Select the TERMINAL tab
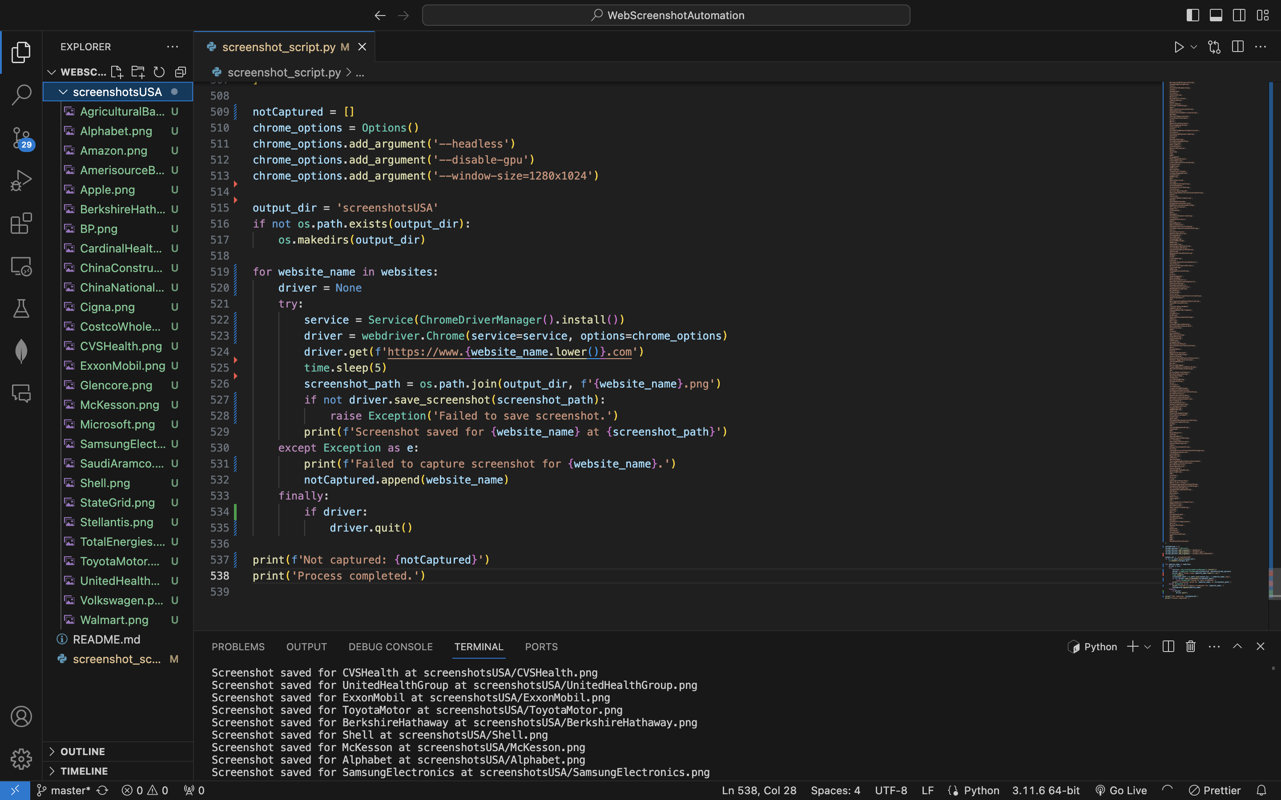 point(479,647)
